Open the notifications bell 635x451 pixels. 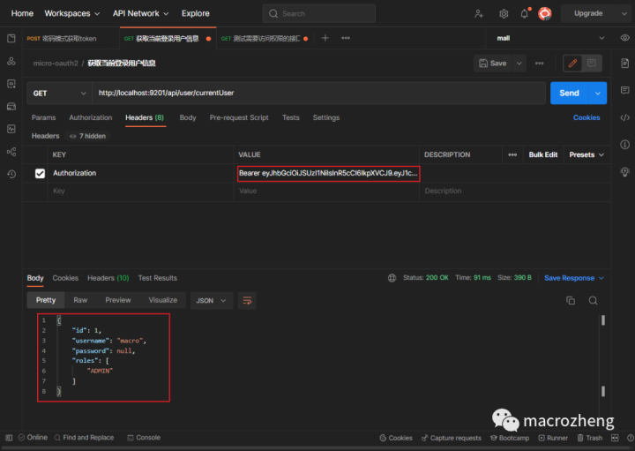(x=525, y=14)
